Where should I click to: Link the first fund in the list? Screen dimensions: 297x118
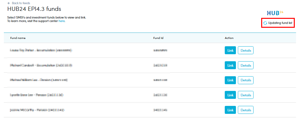coord(230,50)
